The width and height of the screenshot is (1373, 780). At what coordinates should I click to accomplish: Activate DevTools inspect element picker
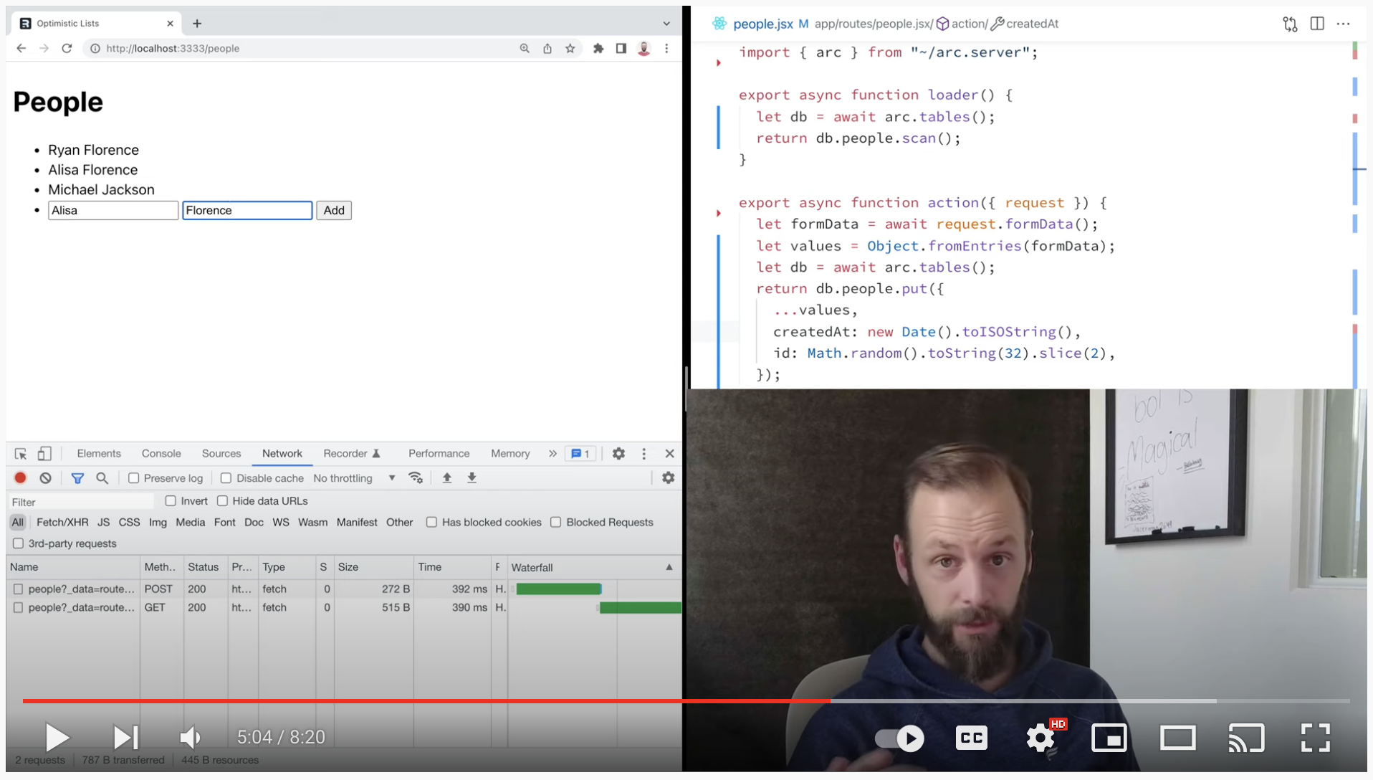(21, 454)
